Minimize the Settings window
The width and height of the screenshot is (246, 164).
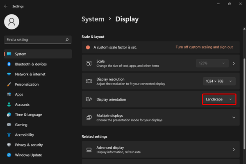coord(219,4)
